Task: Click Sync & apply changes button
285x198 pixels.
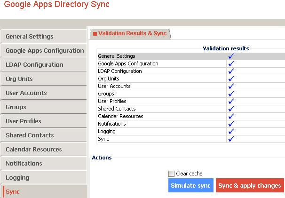Action: [x=250, y=185]
